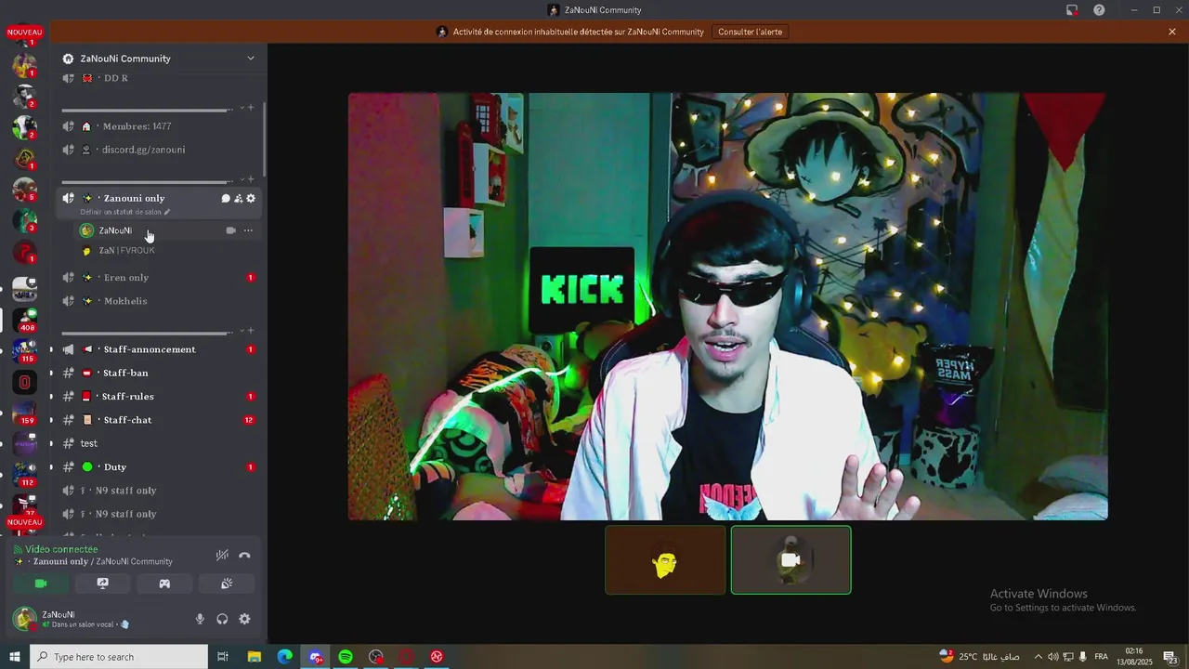Open the first N9 staff only channel
The height and width of the screenshot is (669, 1189).
pyautogui.click(x=158, y=491)
